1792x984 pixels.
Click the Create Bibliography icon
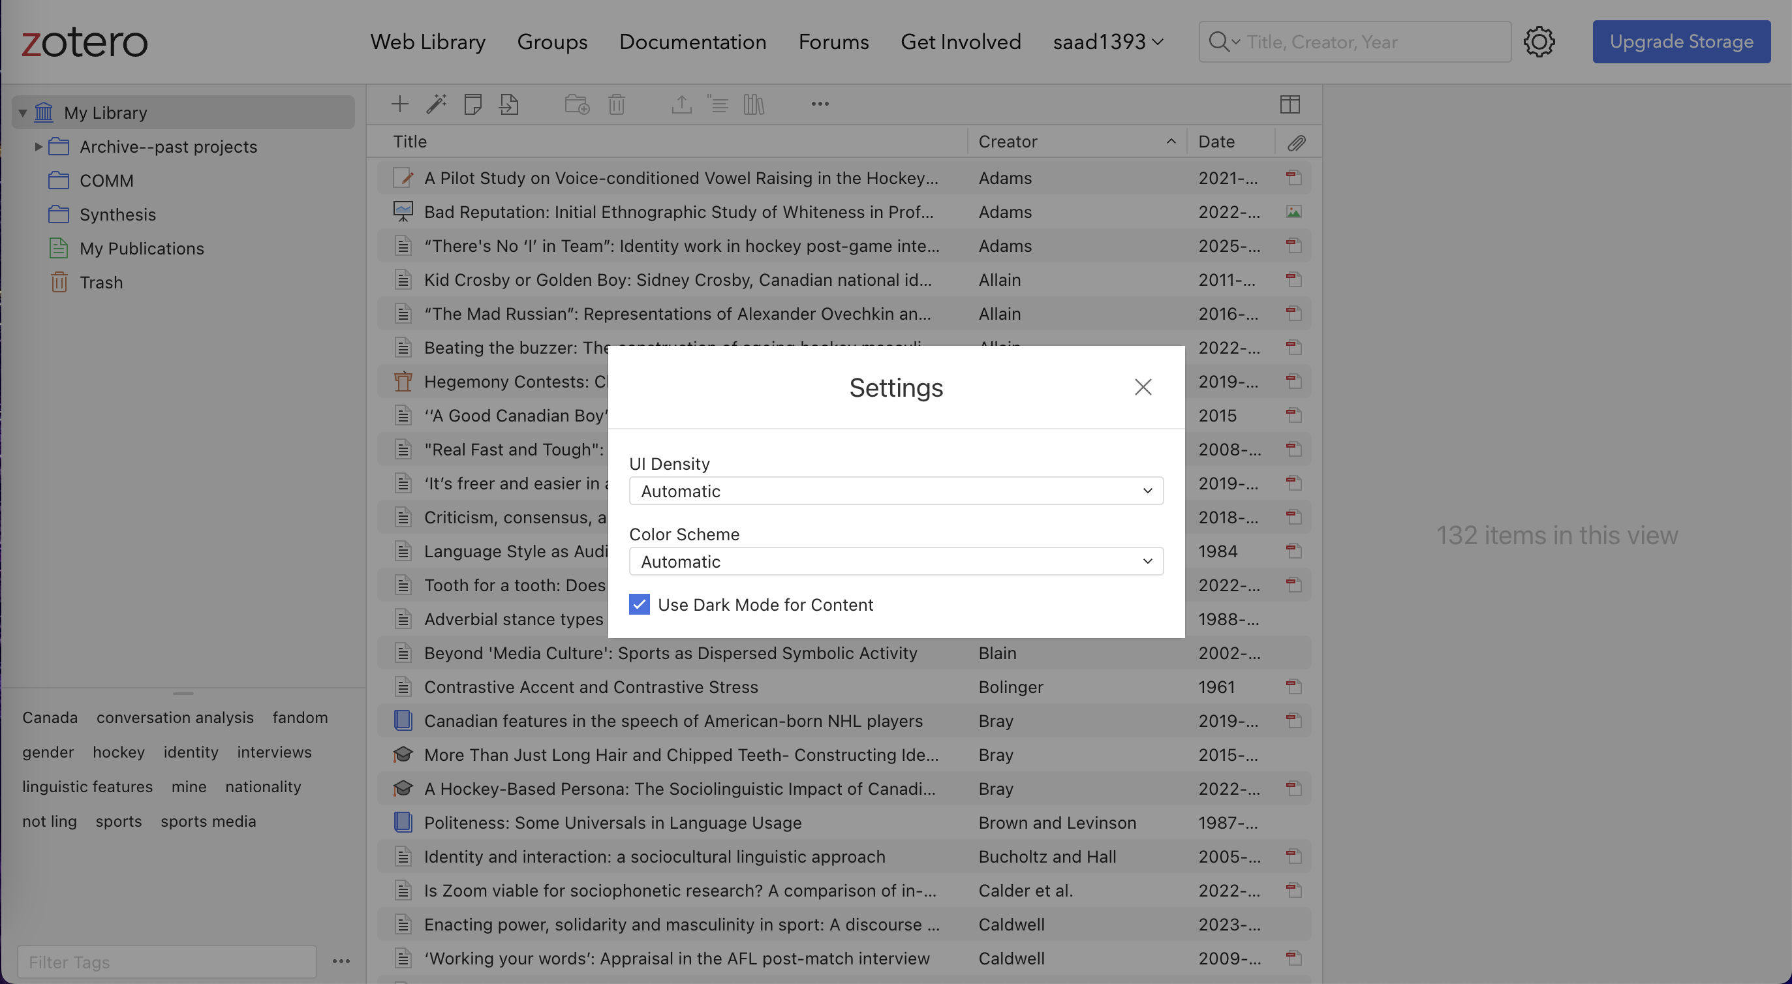click(753, 104)
